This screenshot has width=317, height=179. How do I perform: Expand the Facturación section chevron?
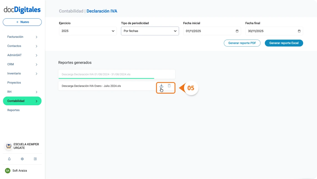point(36,37)
